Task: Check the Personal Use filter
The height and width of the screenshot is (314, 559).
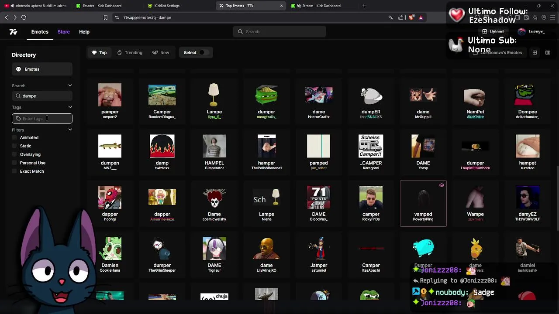Action: click(x=15, y=163)
